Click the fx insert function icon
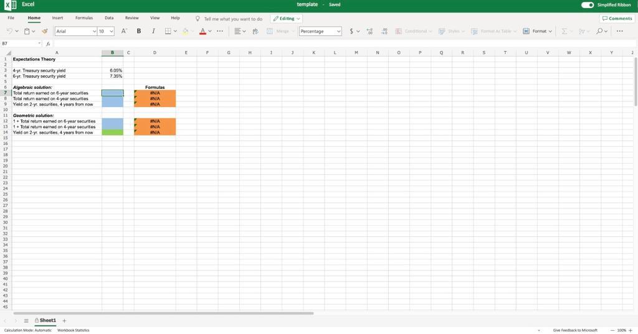 48,44
